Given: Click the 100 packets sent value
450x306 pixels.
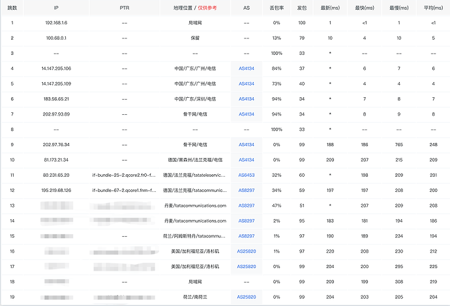Looking at the screenshot, I should (301, 23).
